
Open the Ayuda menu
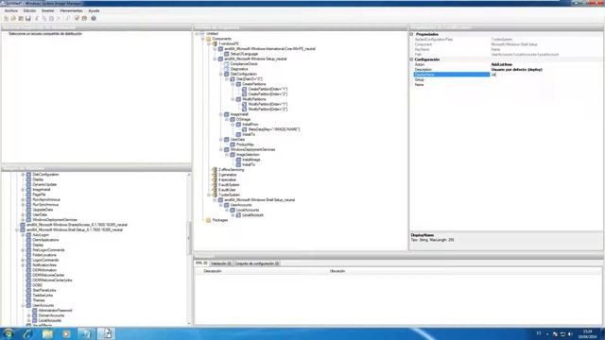(94, 10)
